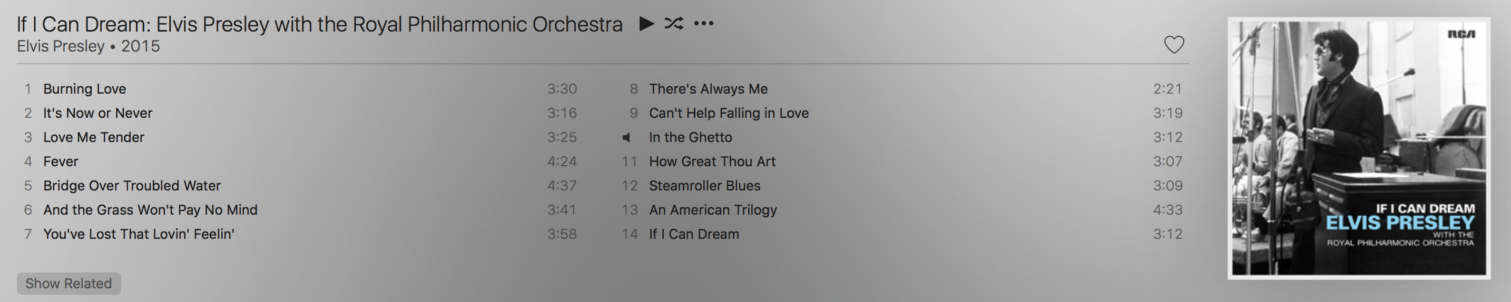
Task: Shuffle the album tracks
Action: pos(674,23)
